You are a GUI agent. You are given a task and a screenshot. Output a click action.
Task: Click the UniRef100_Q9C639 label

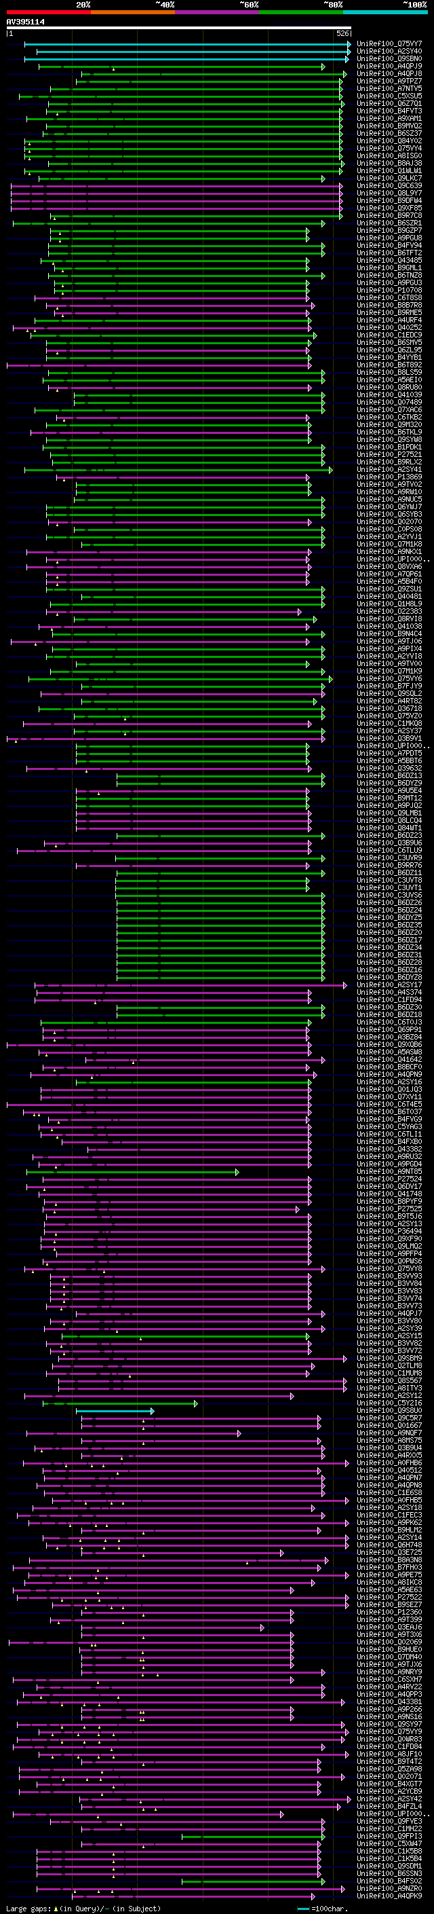(389, 186)
